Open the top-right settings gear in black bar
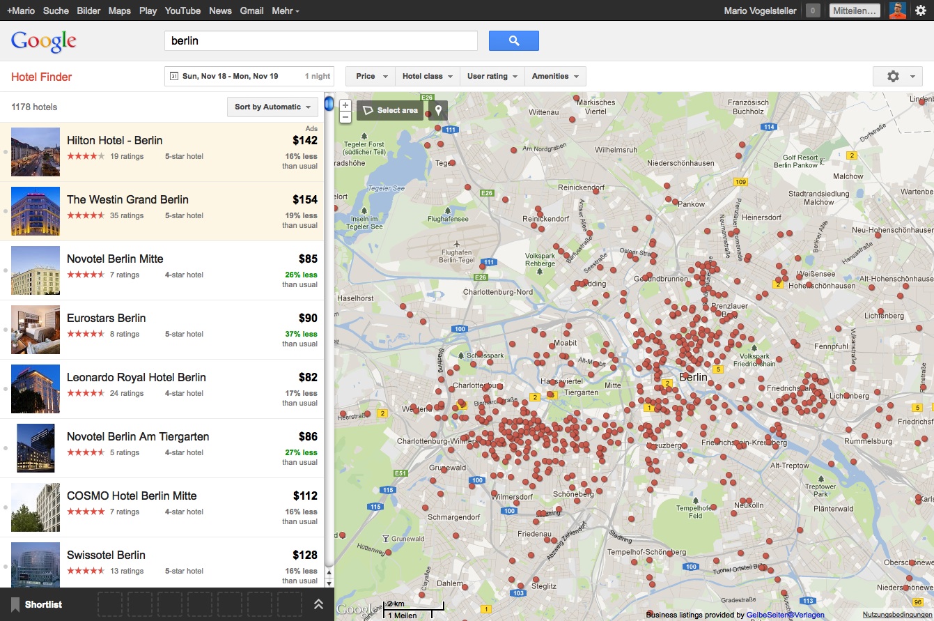934x621 pixels. (921, 10)
